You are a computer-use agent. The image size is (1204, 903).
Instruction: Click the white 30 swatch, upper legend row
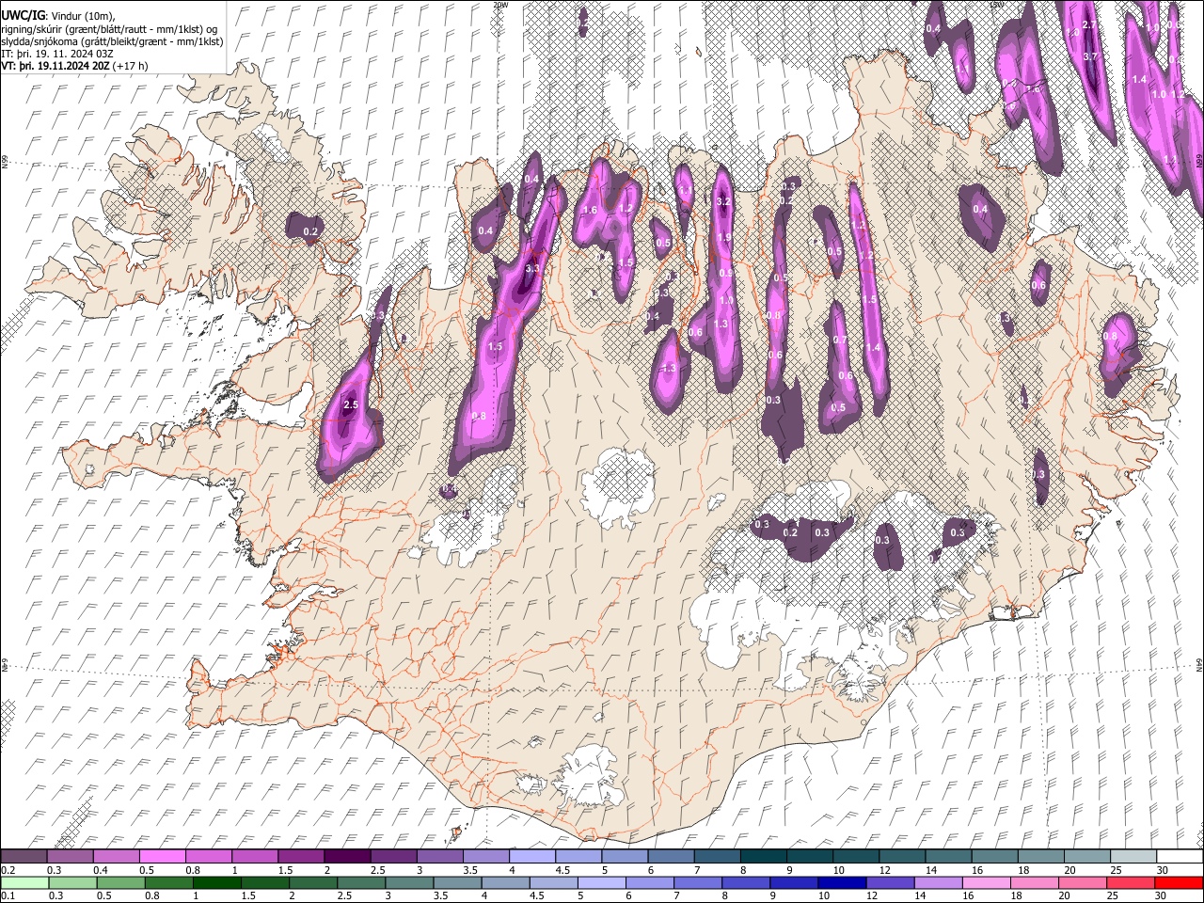[1180, 857]
